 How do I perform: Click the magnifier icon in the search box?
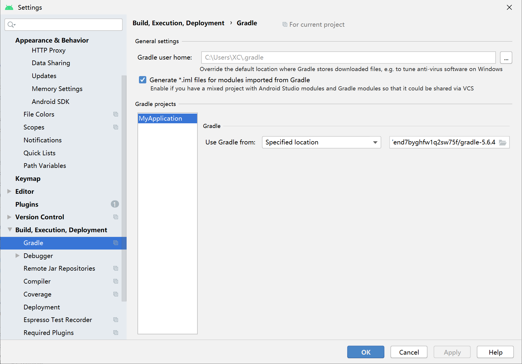click(x=11, y=24)
